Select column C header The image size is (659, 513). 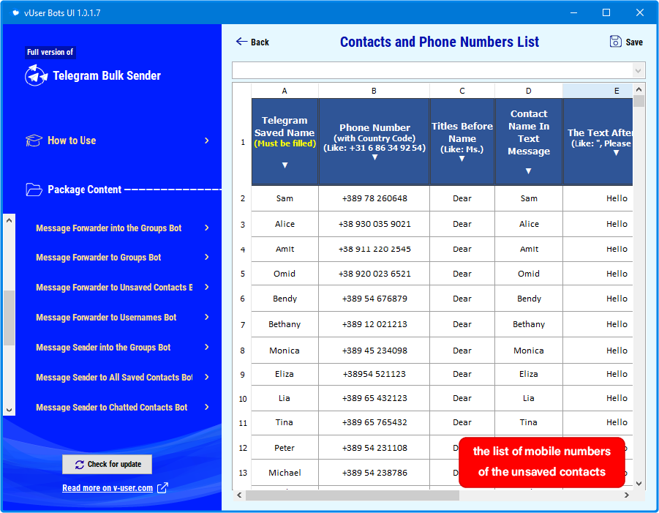pos(462,91)
